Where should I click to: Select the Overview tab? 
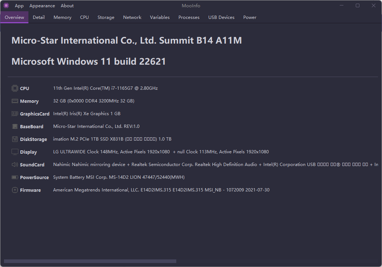[14, 17]
